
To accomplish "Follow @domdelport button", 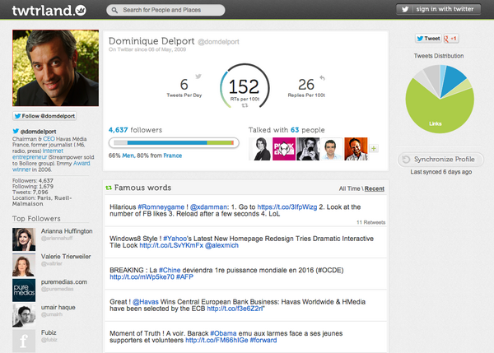I will [x=44, y=116].
